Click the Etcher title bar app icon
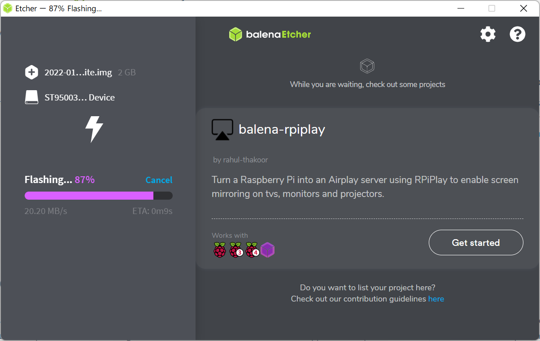The image size is (540, 341). coord(8,9)
